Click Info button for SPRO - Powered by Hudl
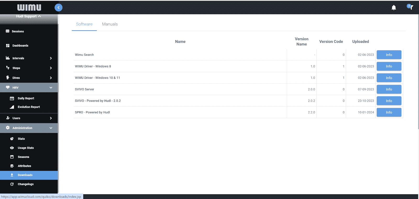Image resolution: width=419 pixels, height=199 pixels. (x=389, y=112)
